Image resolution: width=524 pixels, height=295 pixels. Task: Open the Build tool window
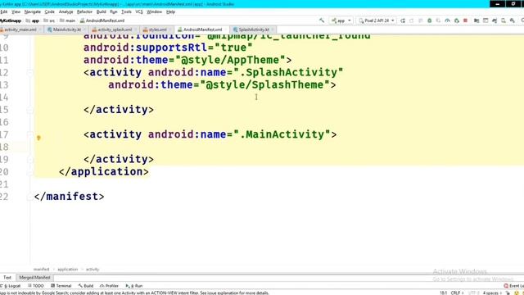pyautogui.click(x=86, y=286)
